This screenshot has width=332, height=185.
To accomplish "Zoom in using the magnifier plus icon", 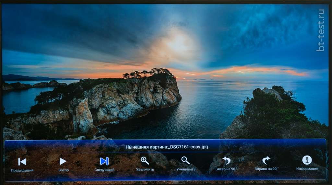I will (145, 160).
